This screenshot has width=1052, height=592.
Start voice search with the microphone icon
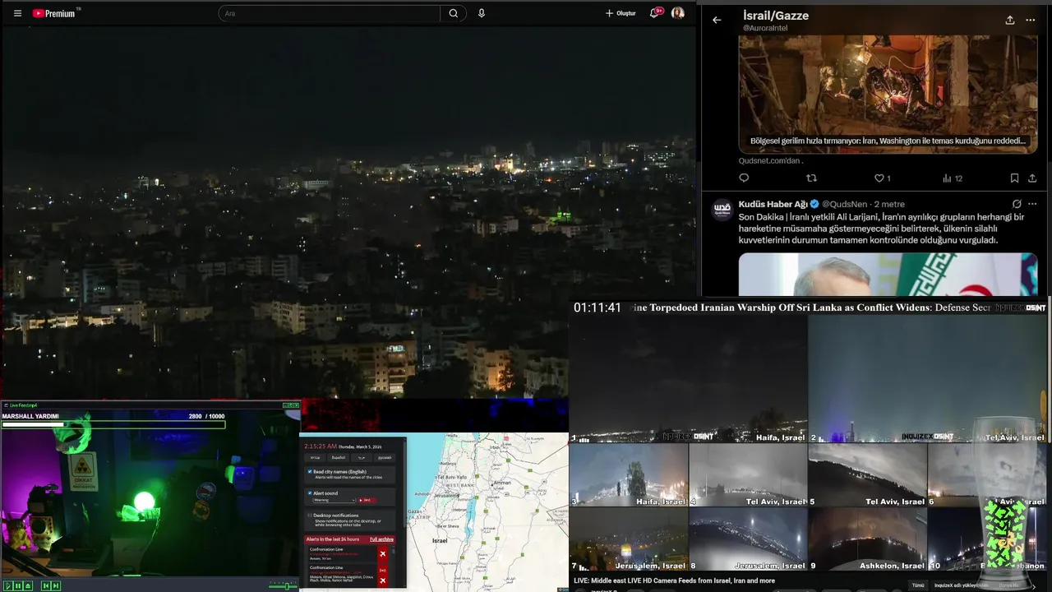pyautogui.click(x=482, y=13)
